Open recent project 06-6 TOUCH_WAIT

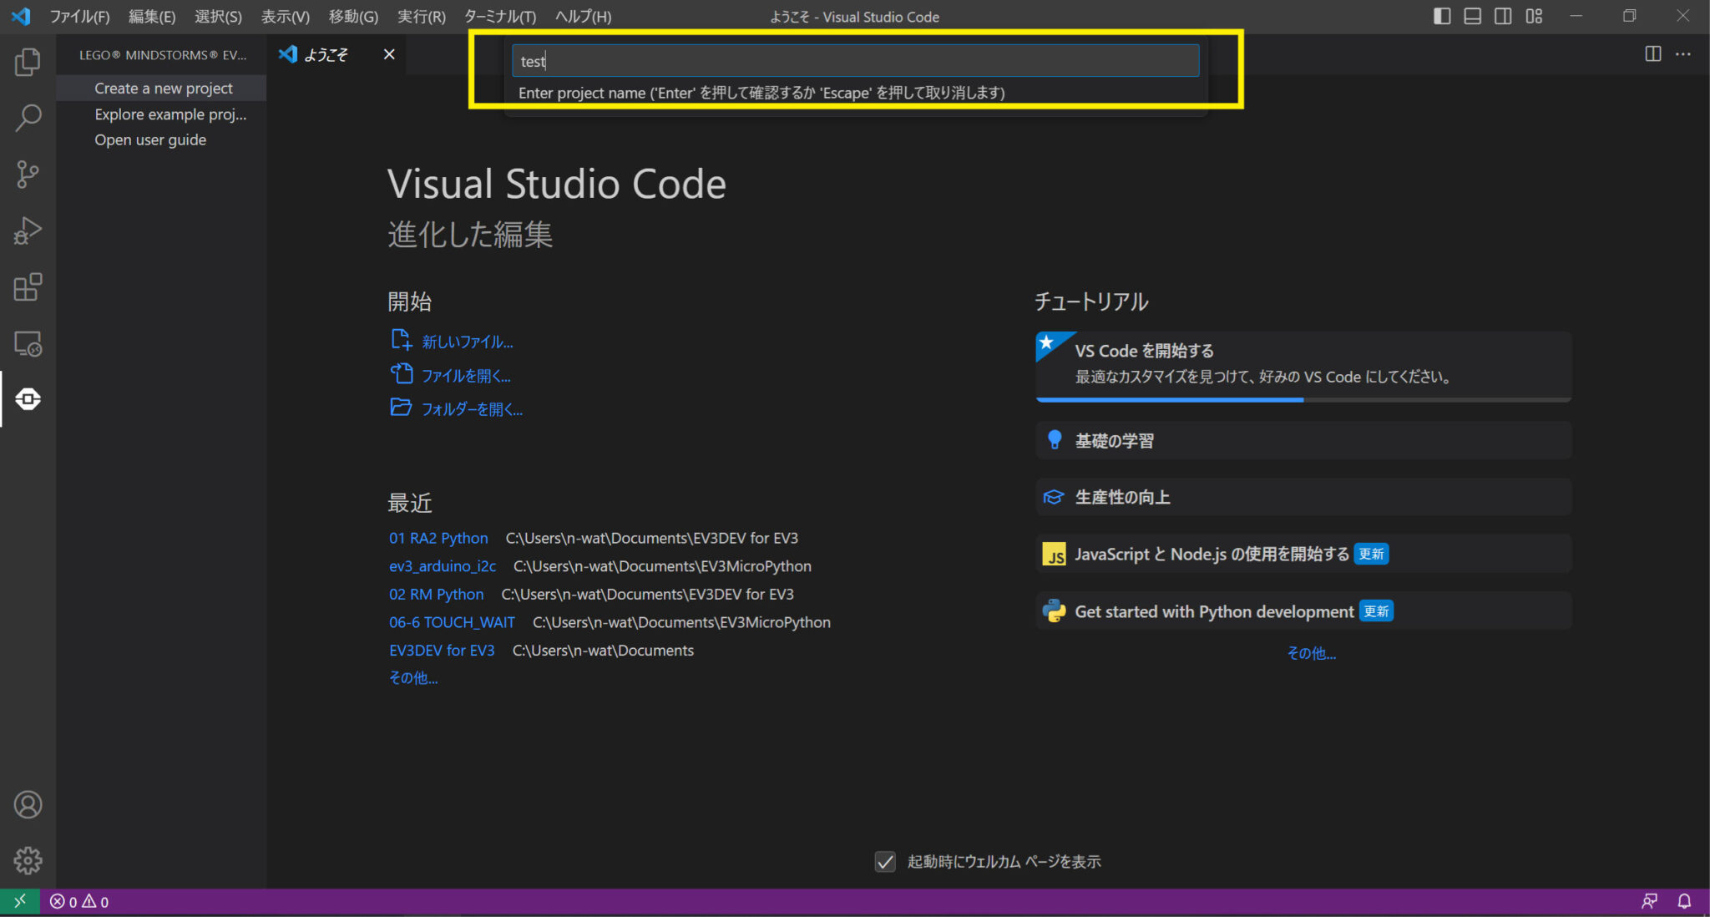pos(452,622)
